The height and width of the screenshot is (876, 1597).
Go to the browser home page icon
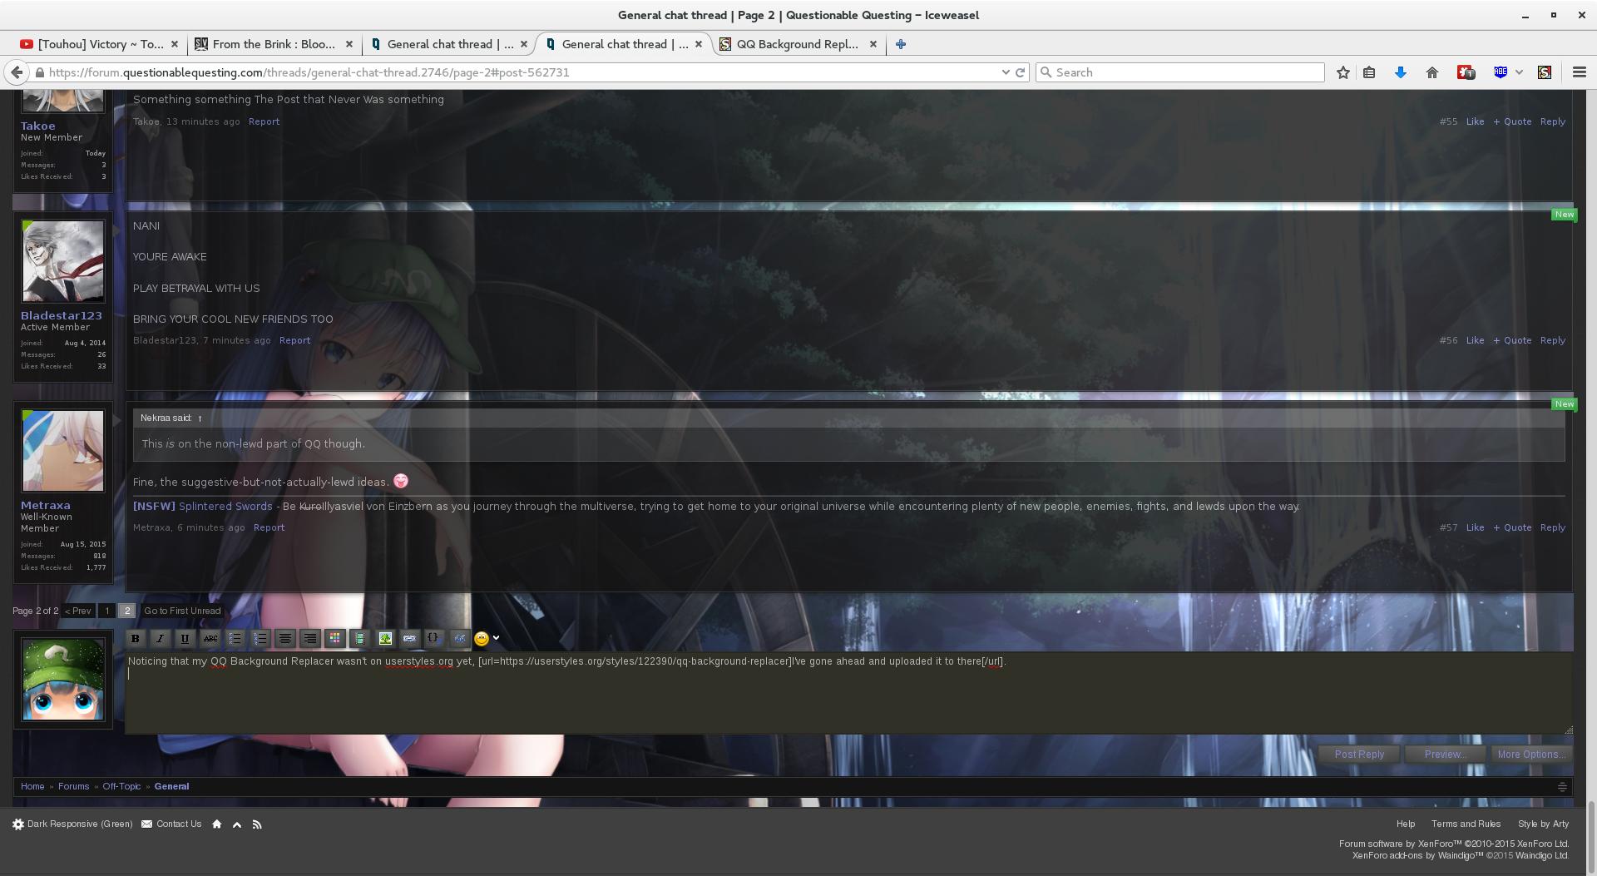tap(1431, 72)
